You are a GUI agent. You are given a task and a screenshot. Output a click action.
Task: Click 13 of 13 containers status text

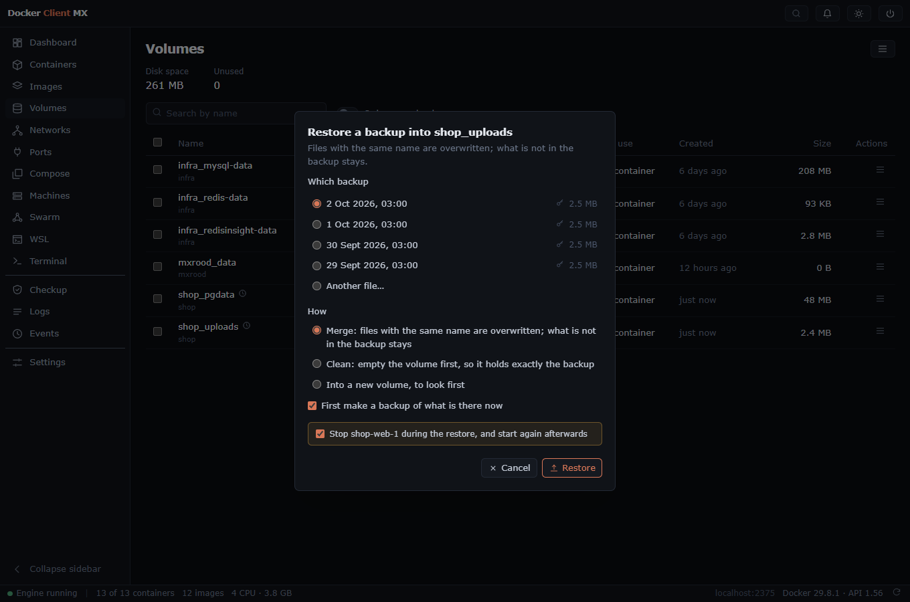click(135, 593)
